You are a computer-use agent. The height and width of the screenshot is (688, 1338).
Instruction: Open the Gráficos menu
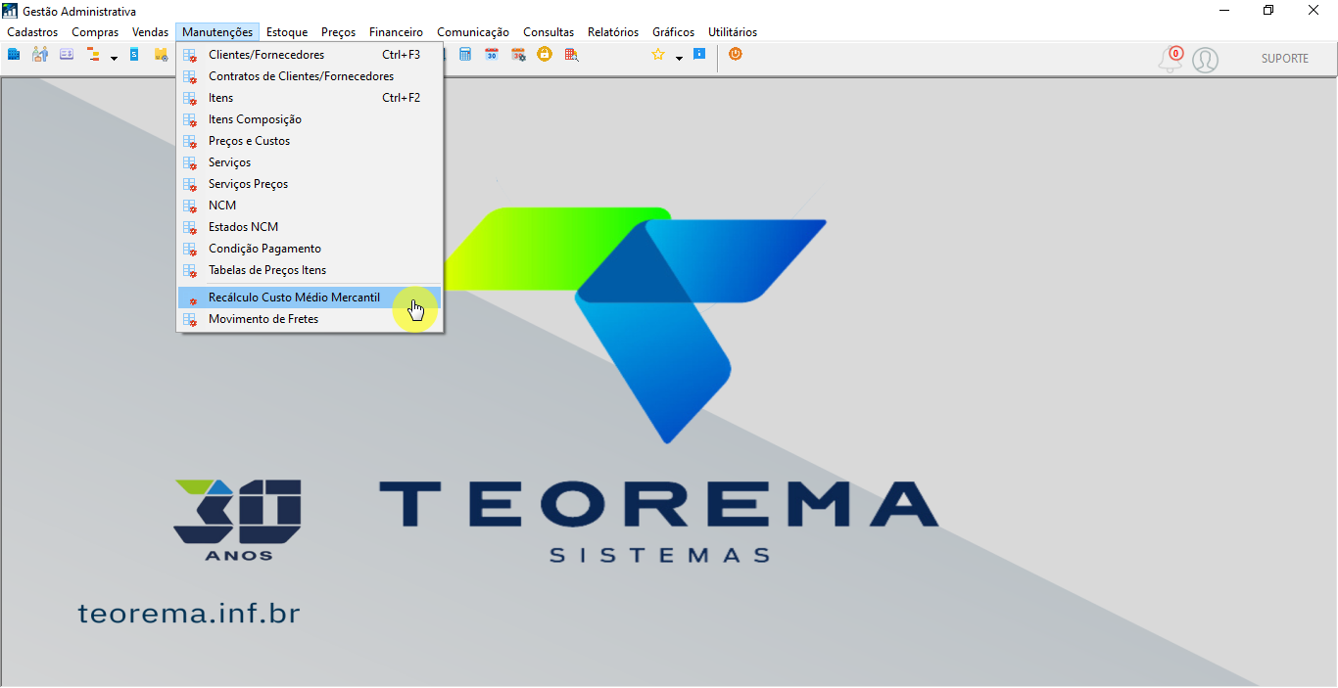[x=674, y=32]
